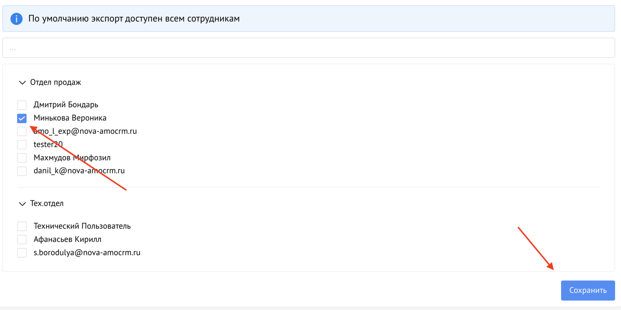Click the Минькова Вероника name label

click(70, 118)
